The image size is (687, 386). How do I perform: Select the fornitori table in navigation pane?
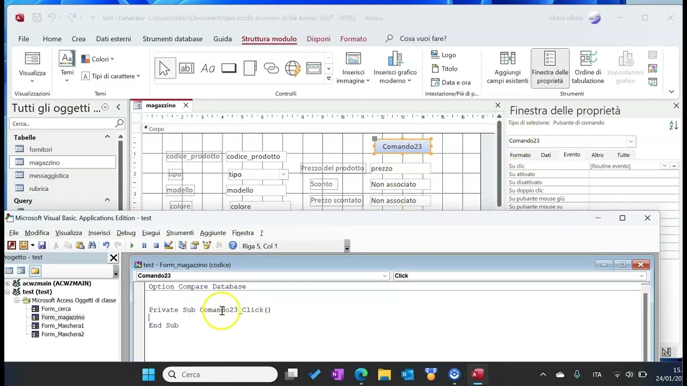pos(41,150)
